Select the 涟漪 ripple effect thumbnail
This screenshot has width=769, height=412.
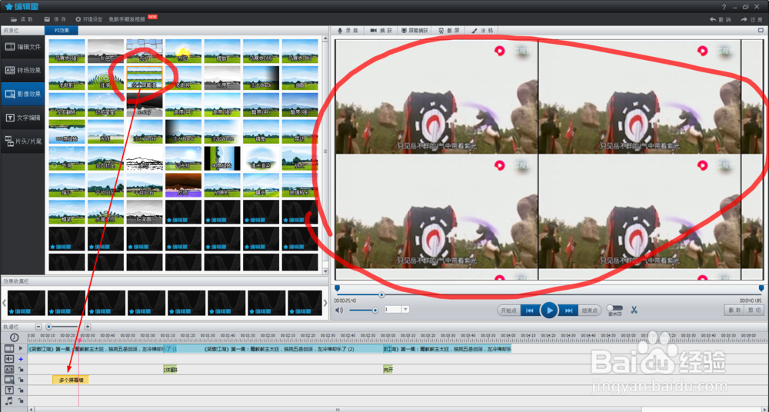(105, 78)
